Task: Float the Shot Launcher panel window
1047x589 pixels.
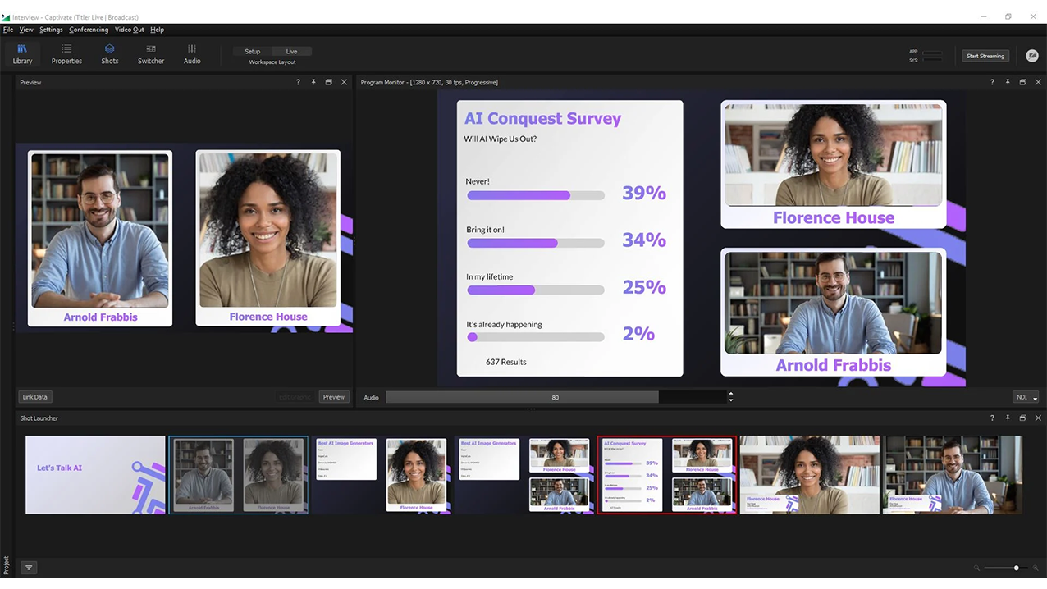Action: point(1022,418)
